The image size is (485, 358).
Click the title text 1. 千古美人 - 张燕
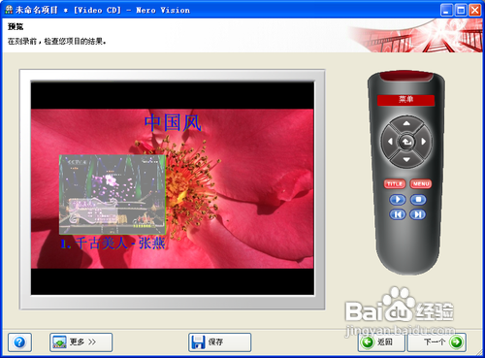point(113,244)
